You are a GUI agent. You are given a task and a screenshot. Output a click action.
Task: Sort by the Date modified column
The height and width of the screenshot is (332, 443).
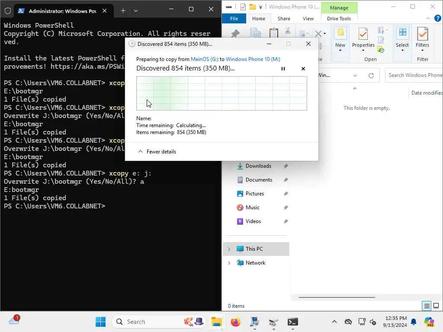tap(427, 93)
